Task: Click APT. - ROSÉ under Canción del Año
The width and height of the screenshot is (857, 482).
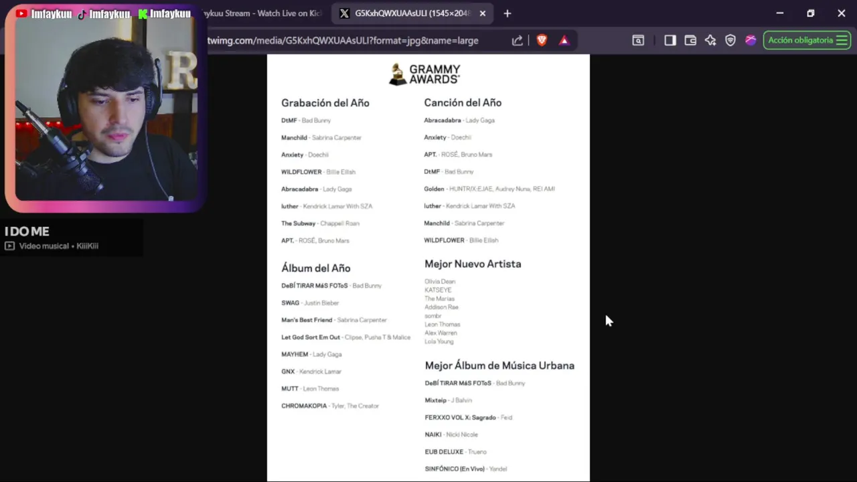Action: tap(458, 155)
